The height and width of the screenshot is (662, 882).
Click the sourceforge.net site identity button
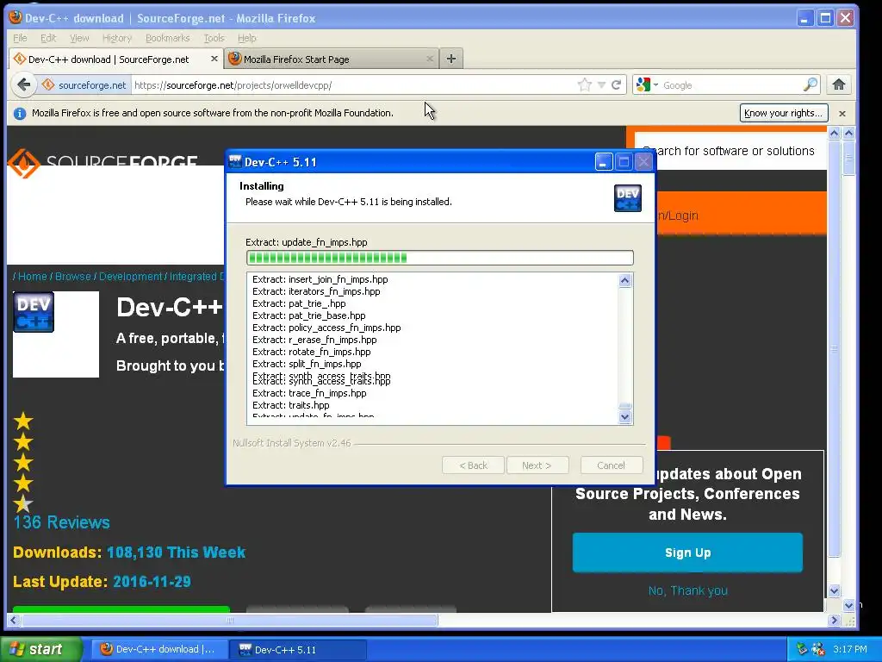tap(84, 85)
